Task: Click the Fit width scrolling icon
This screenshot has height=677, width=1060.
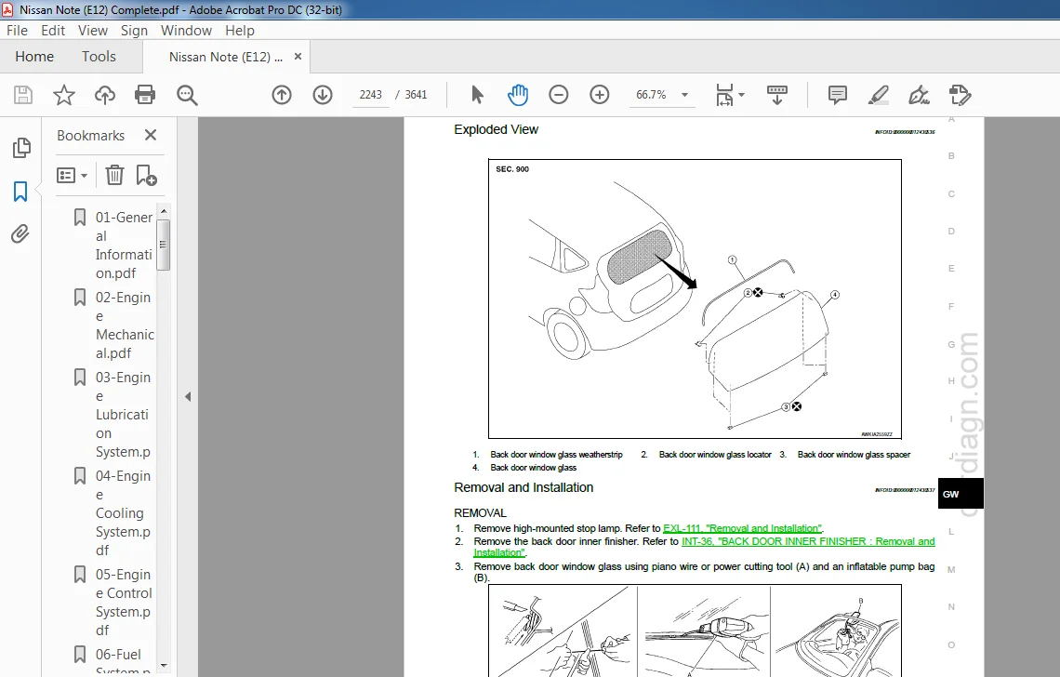Action: tap(724, 95)
